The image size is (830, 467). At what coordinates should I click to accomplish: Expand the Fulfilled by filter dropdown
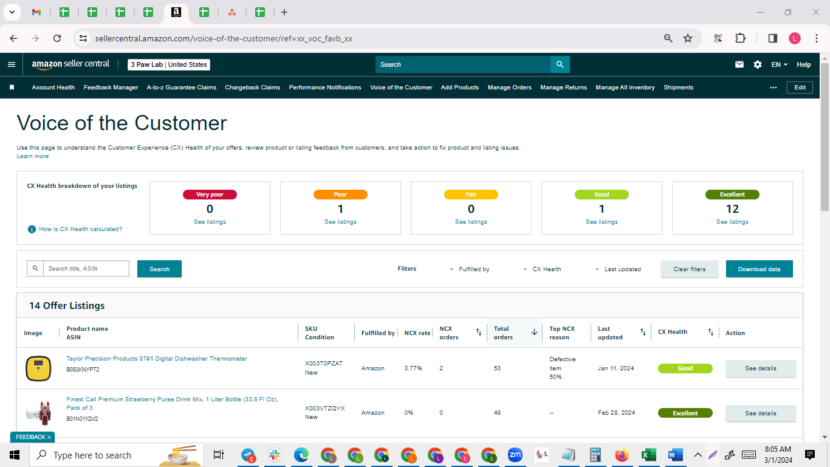click(x=469, y=269)
